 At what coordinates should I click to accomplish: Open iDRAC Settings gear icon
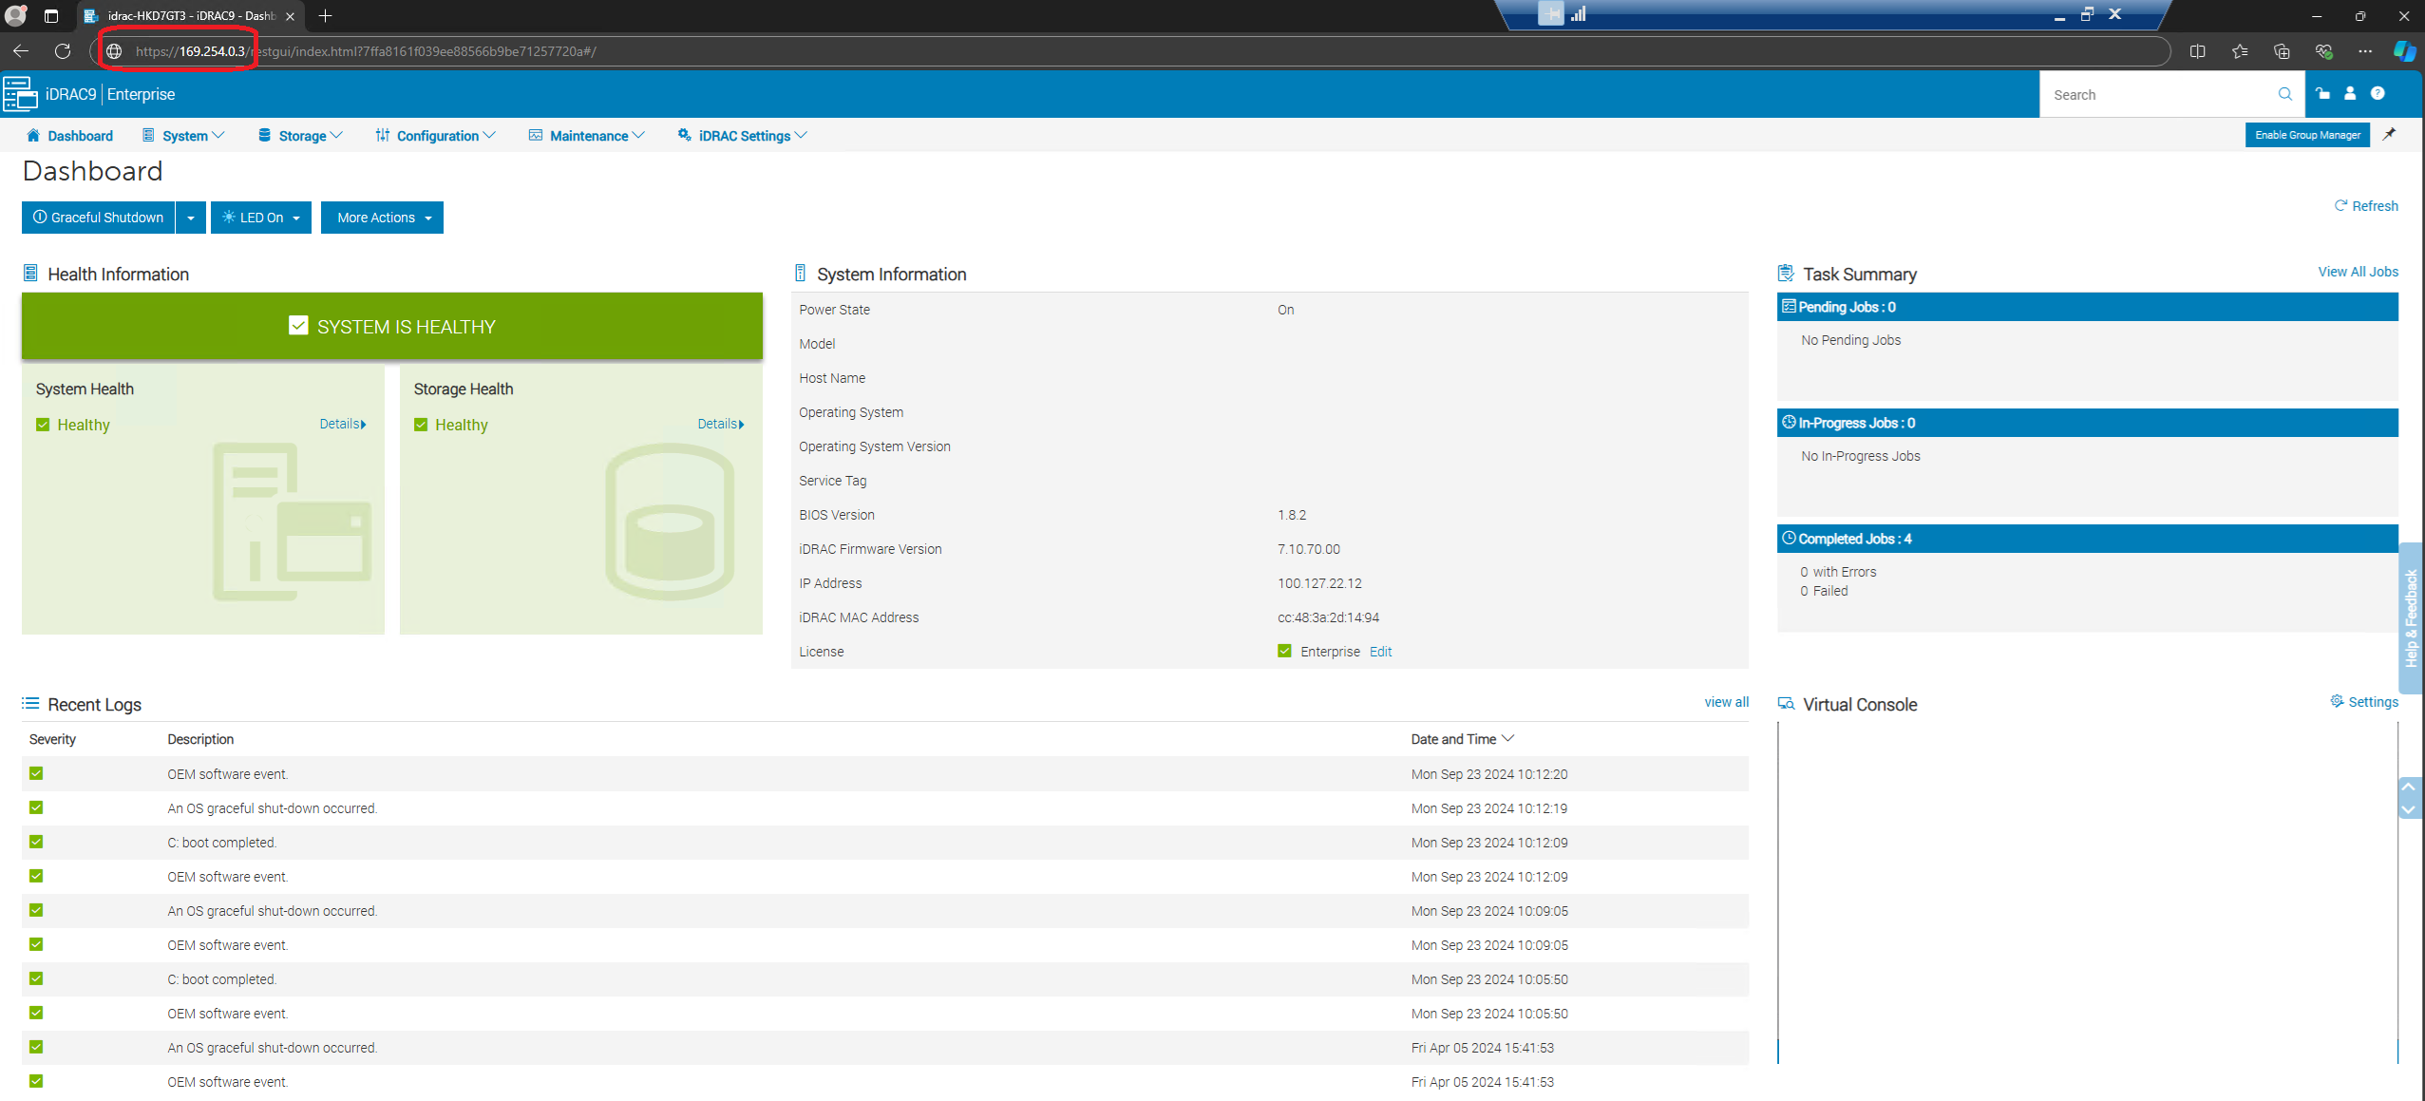[x=684, y=135]
